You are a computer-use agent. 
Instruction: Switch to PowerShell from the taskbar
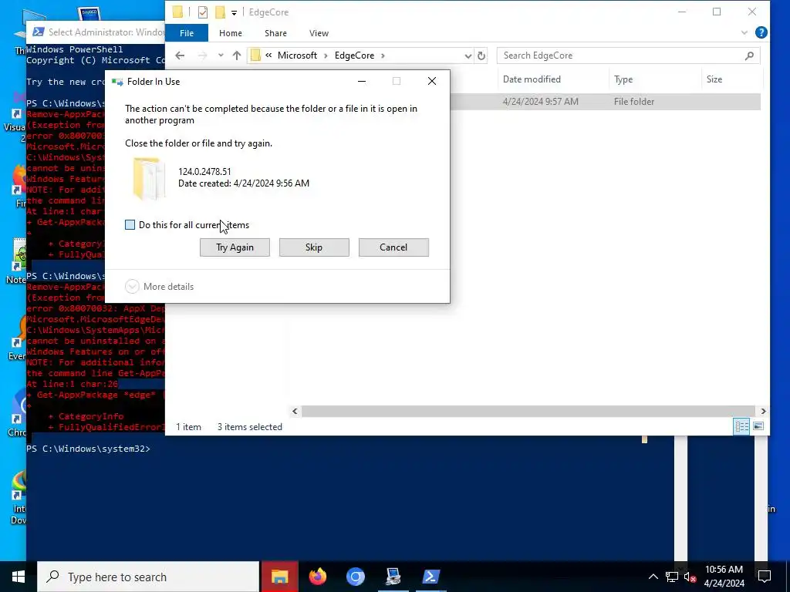430,577
